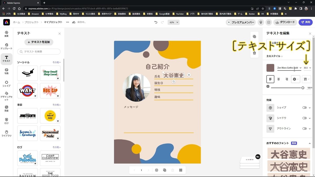Open the three-dot more options menu
Screen dimensions: 315x177
(67, 22)
